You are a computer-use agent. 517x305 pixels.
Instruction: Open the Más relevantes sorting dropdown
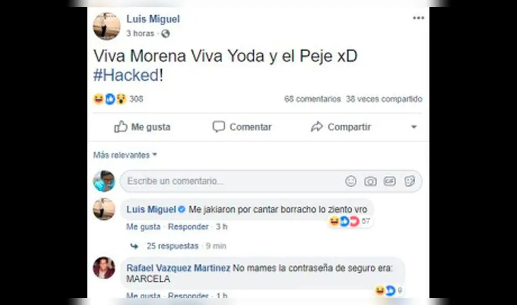(x=125, y=155)
